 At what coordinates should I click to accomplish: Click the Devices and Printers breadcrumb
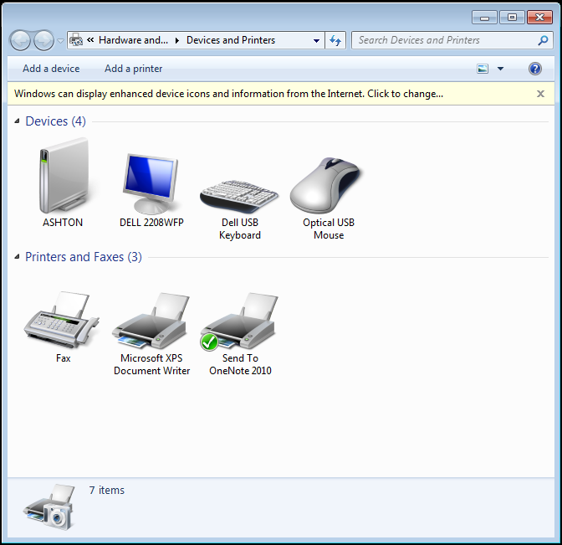click(231, 40)
